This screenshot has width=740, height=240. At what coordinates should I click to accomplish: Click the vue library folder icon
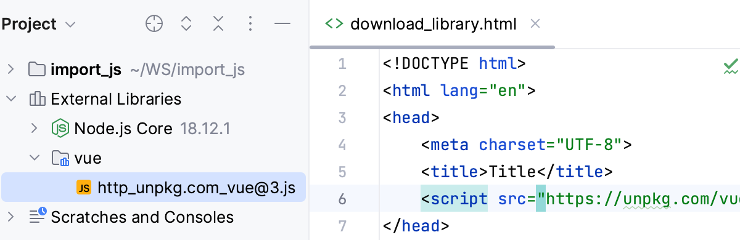click(60, 158)
